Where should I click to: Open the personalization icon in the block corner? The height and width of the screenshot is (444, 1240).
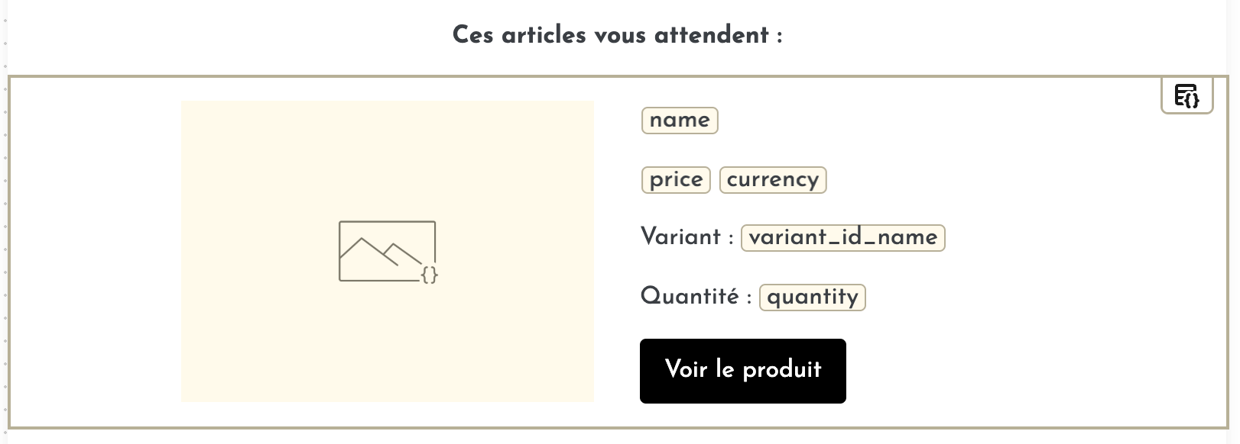[1186, 96]
